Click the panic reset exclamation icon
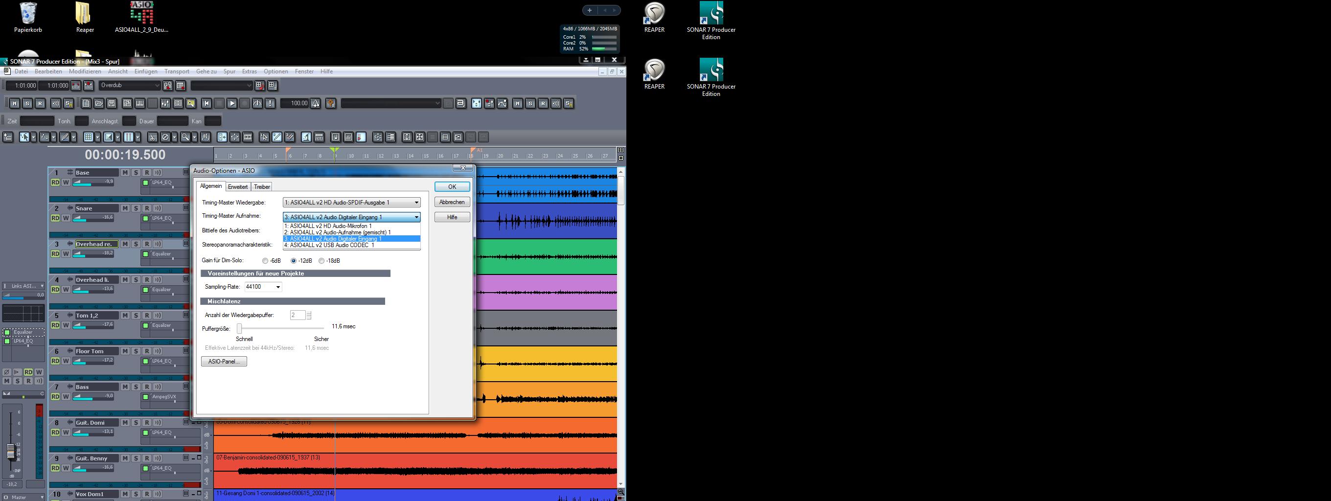The height and width of the screenshot is (501, 1331). pyautogui.click(x=270, y=103)
